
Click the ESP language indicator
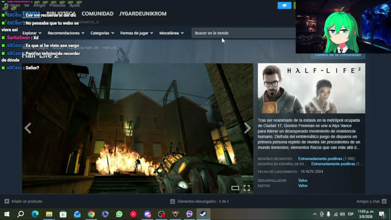pos(351,214)
